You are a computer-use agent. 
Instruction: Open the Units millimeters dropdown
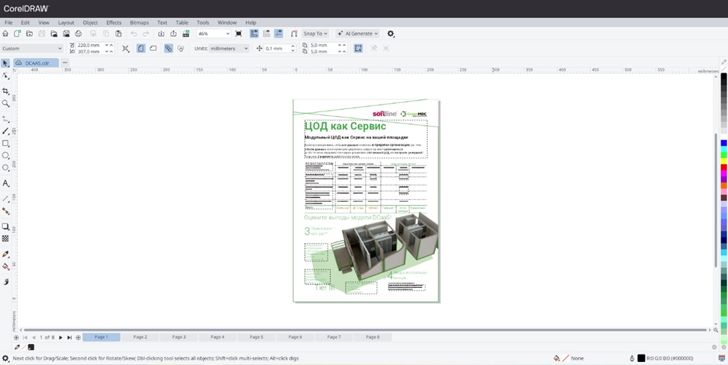coord(228,49)
